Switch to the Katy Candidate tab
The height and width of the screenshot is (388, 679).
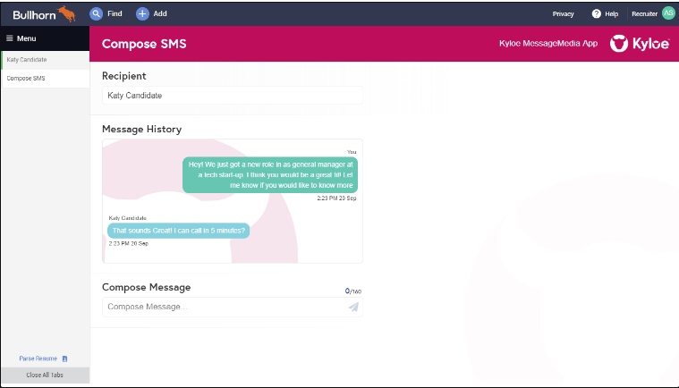[x=45, y=60]
